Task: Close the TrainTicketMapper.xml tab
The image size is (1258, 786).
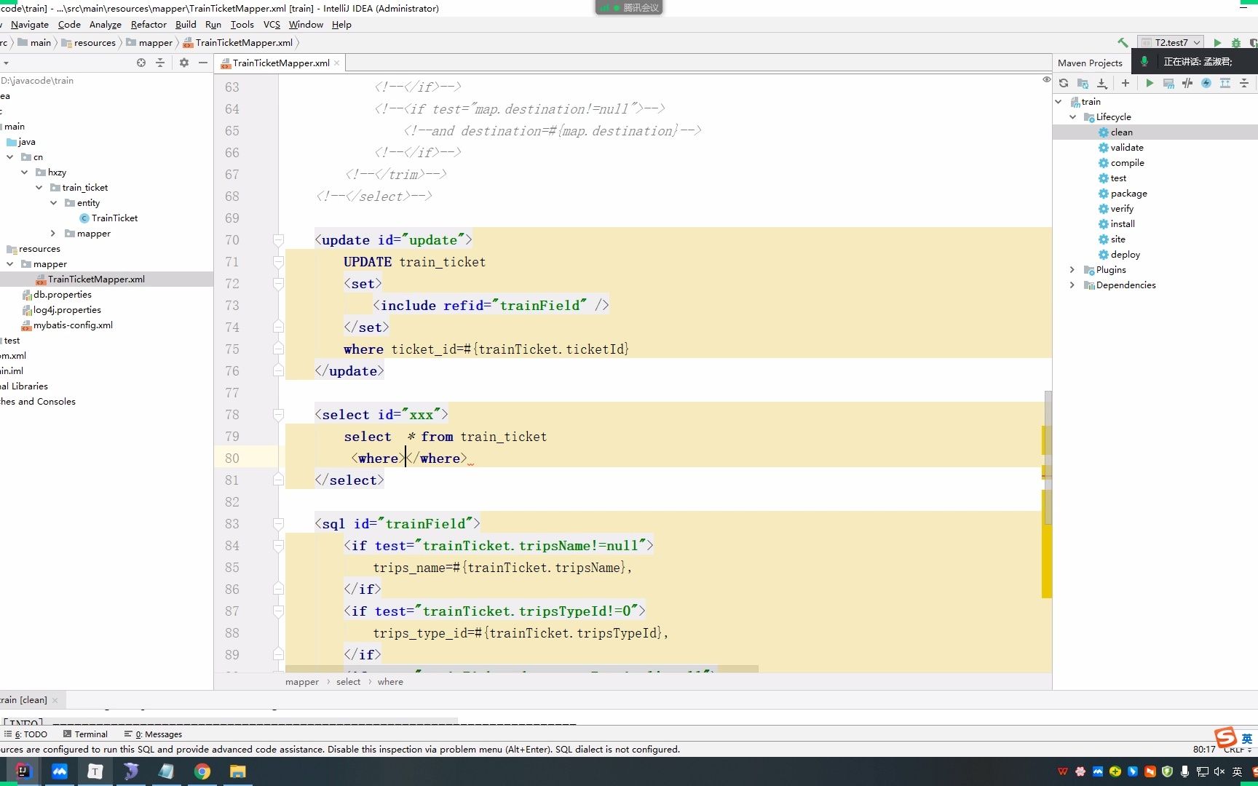Action: (x=336, y=63)
